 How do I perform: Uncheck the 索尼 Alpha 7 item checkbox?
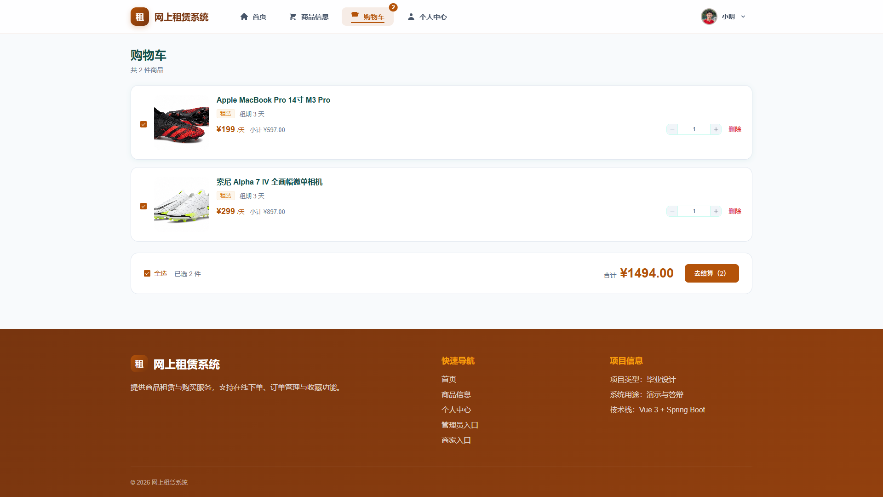tap(143, 206)
